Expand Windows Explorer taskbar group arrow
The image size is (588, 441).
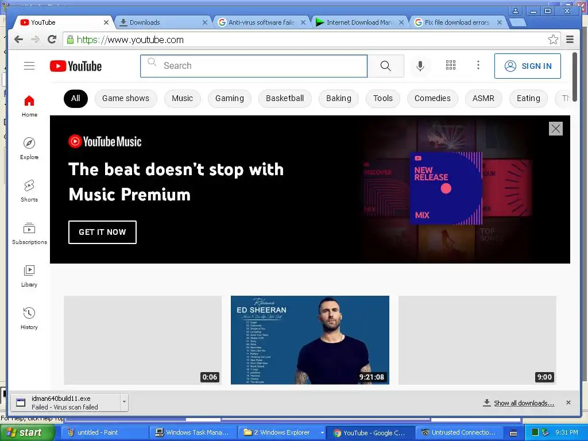coord(322,432)
